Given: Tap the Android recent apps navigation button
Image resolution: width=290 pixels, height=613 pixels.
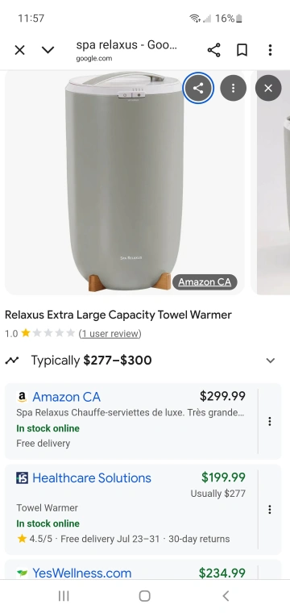Looking at the screenshot, I should click(x=64, y=596).
